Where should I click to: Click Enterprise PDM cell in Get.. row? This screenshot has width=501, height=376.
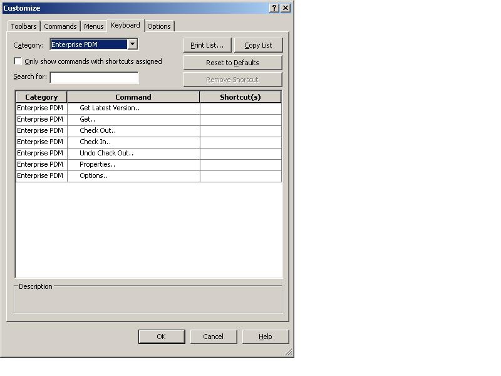(x=41, y=120)
